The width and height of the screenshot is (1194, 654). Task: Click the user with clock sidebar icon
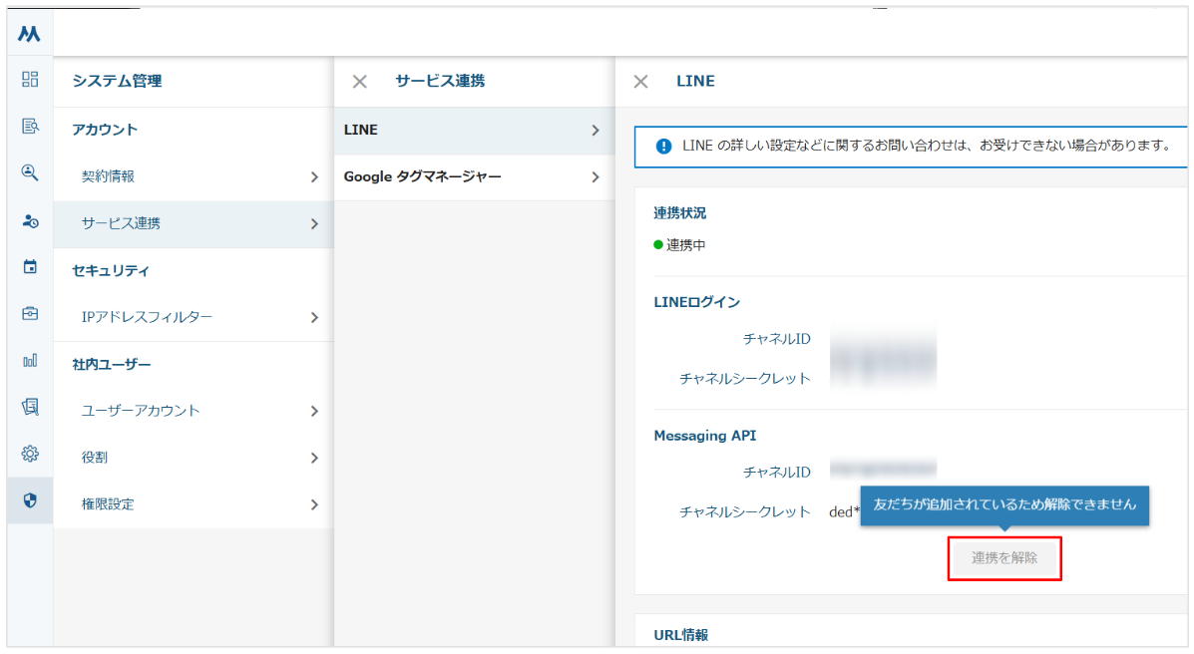point(30,220)
